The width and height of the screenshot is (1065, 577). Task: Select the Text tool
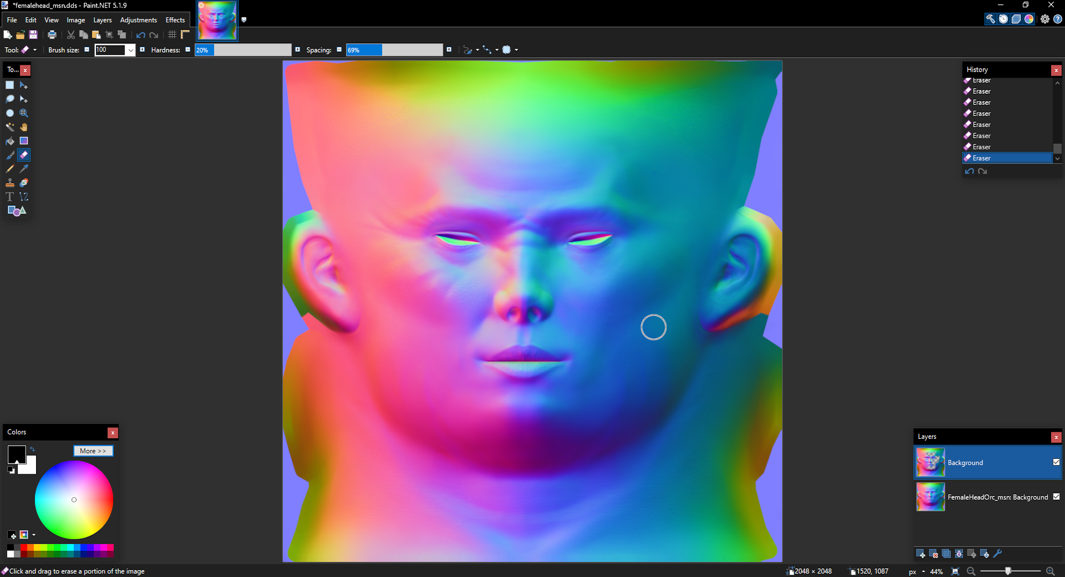[x=10, y=196]
